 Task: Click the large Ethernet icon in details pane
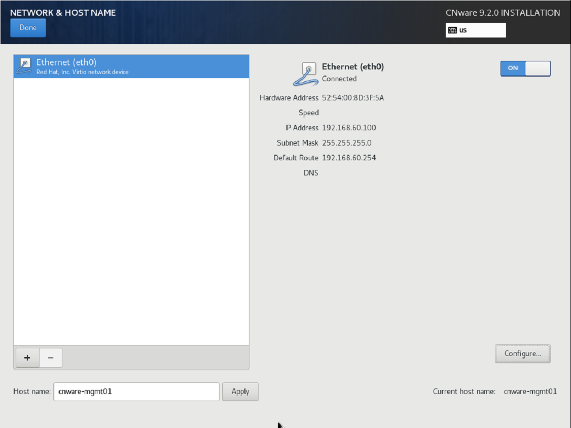(306, 75)
